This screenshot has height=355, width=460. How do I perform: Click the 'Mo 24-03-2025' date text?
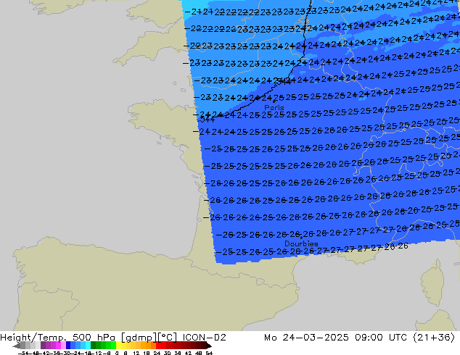click(x=306, y=338)
